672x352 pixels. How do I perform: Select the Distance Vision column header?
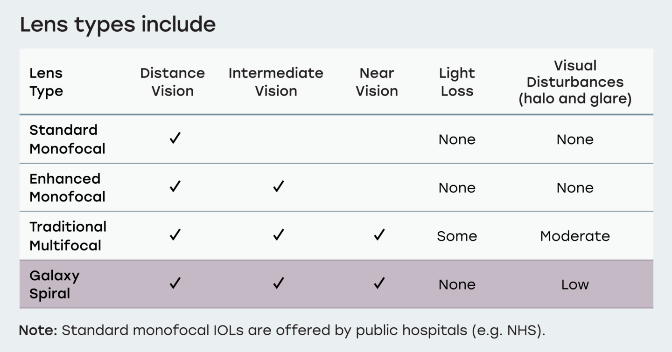[x=173, y=82]
